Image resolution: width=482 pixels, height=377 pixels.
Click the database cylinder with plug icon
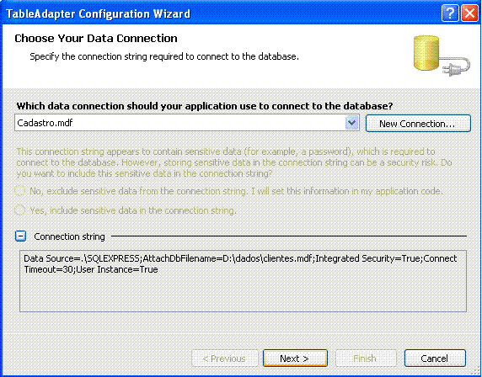442,56
